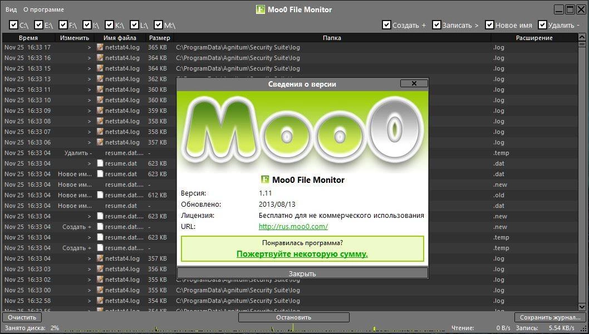Click the netstat4.log icon at 16:33 10

(x=100, y=100)
